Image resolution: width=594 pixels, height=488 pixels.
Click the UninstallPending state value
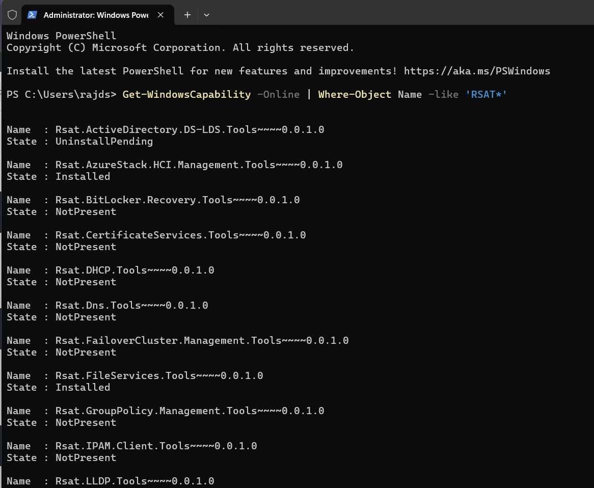click(x=104, y=141)
